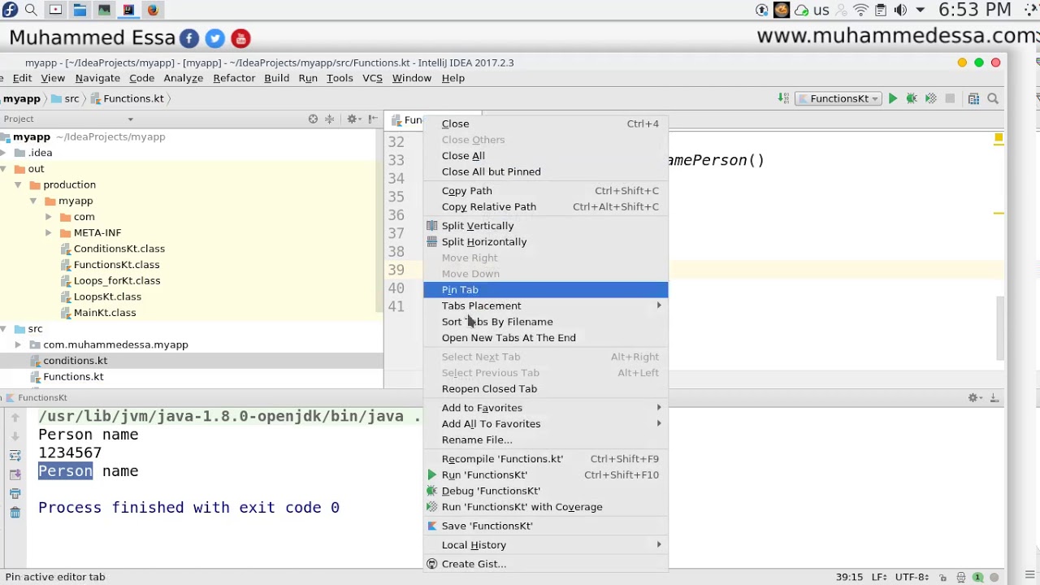Start debugging with the toolbar bug icon

pyautogui.click(x=912, y=98)
